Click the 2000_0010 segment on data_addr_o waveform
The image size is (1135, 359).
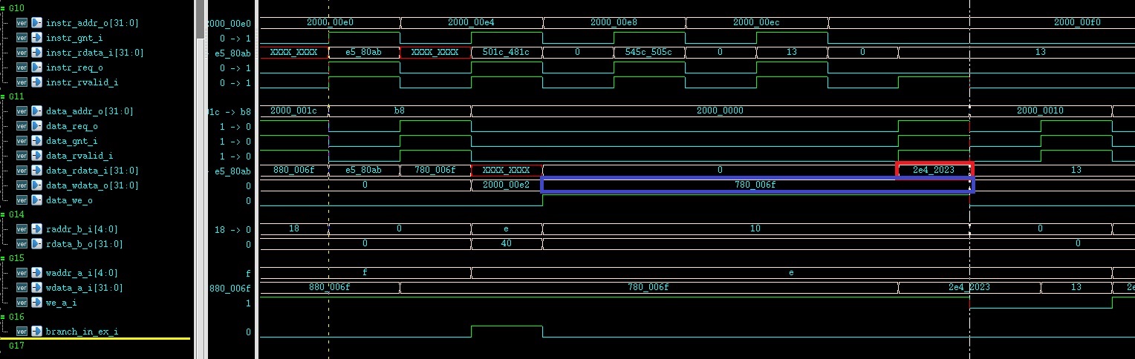(x=1040, y=111)
